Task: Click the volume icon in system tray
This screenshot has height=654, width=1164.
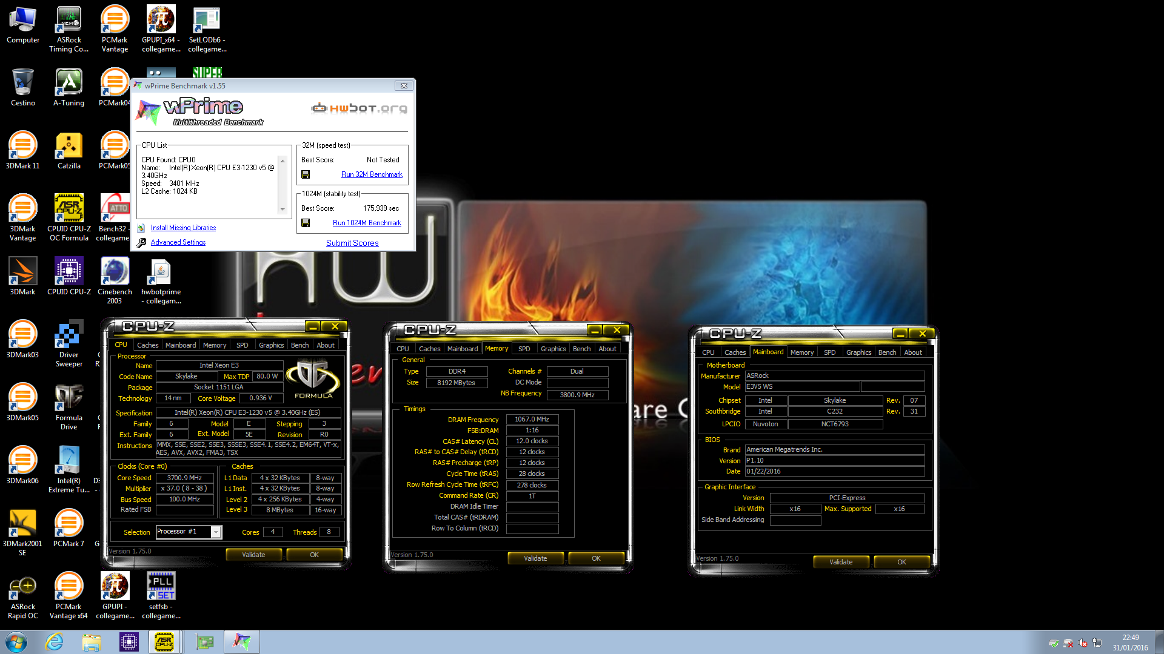Action: click(x=1083, y=643)
